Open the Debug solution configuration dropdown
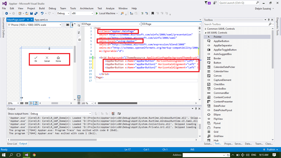The width and height of the screenshot is (281, 158). coord(68,13)
